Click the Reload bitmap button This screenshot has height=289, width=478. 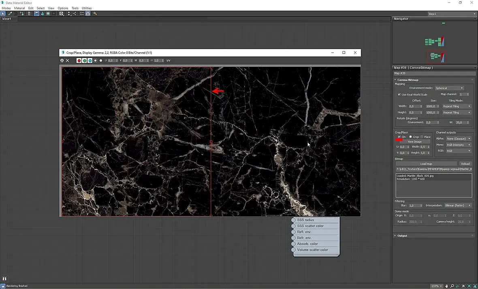coord(465,164)
